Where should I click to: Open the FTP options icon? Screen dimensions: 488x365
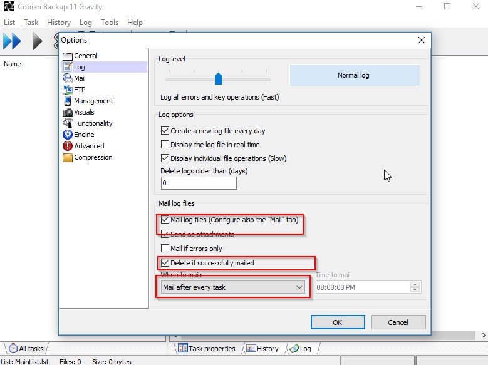click(x=68, y=90)
